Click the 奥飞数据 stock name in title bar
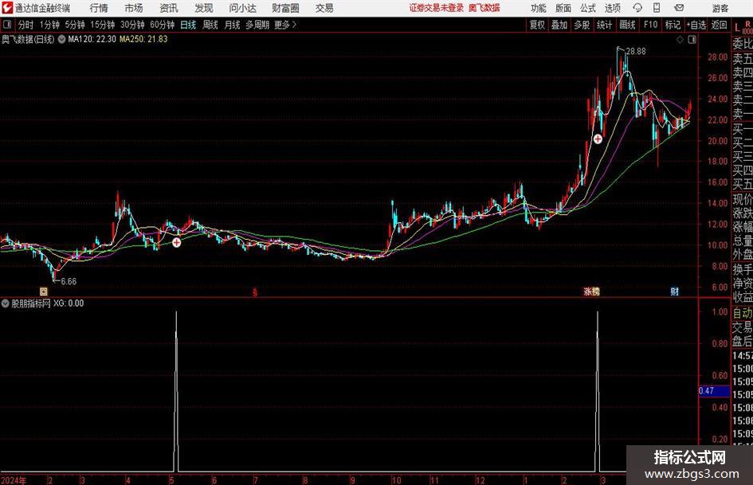Screen dimensions: 753x485 point(484,8)
